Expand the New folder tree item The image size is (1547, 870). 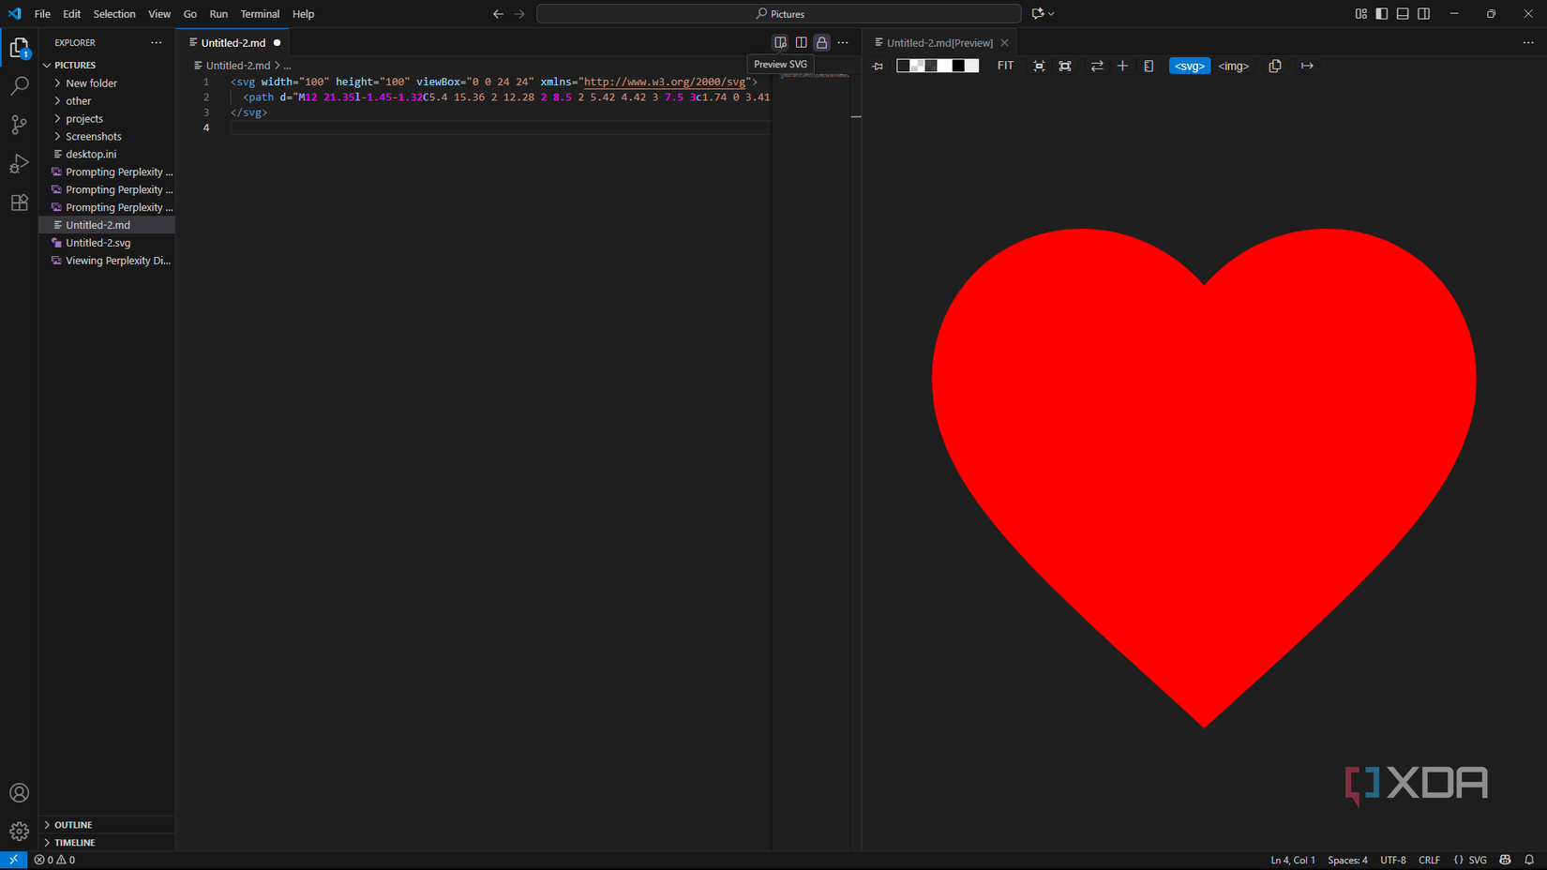[107, 82]
